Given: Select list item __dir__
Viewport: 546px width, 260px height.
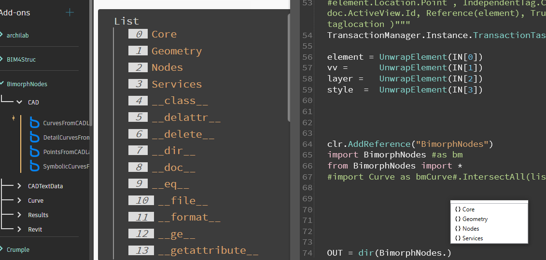Looking at the screenshot, I should [173, 151].
